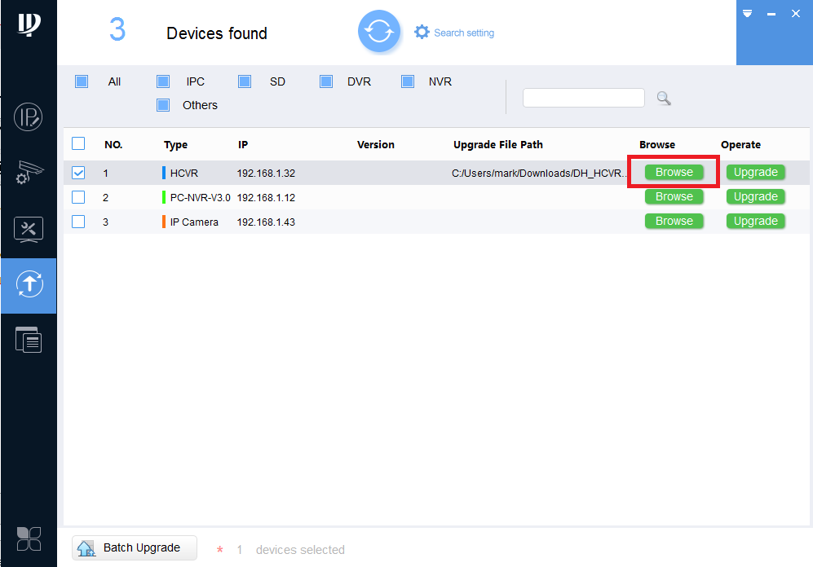Screen dimensions: 813x567
Task: Open the system tools wrench sidebar icon
Action: click(x=29, y=230)
